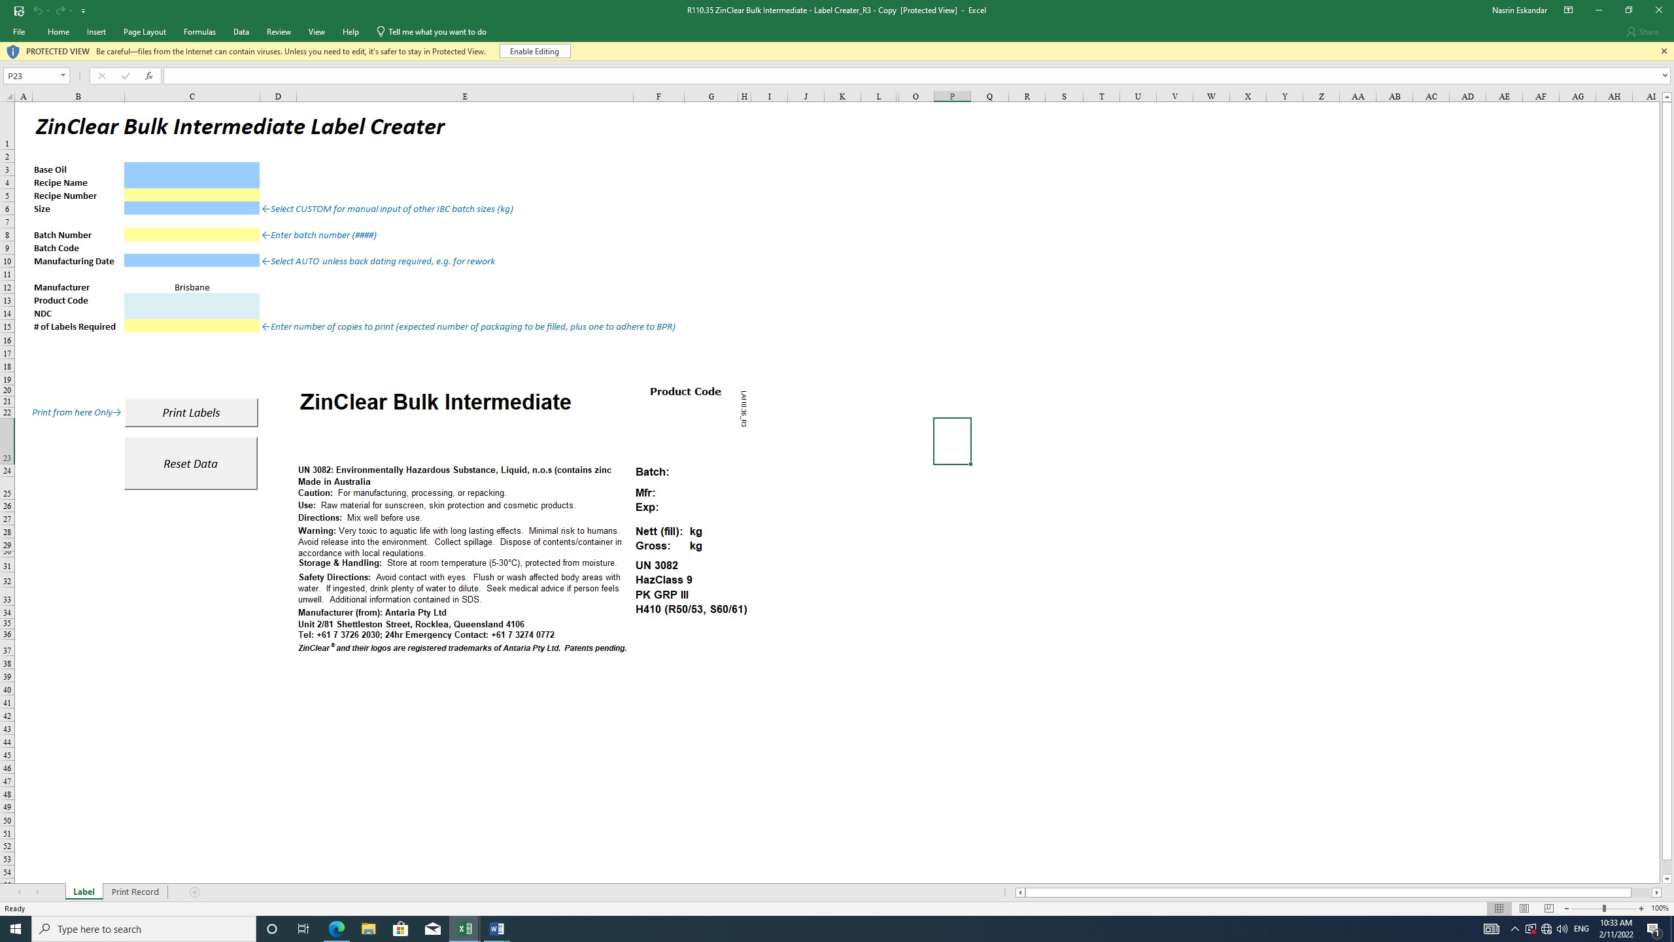The width and height of the screenshot is (1674, 942).
Task: Click the Ribbon Display Options icon
Action: pyautogui.click(x=1568, y=10)
